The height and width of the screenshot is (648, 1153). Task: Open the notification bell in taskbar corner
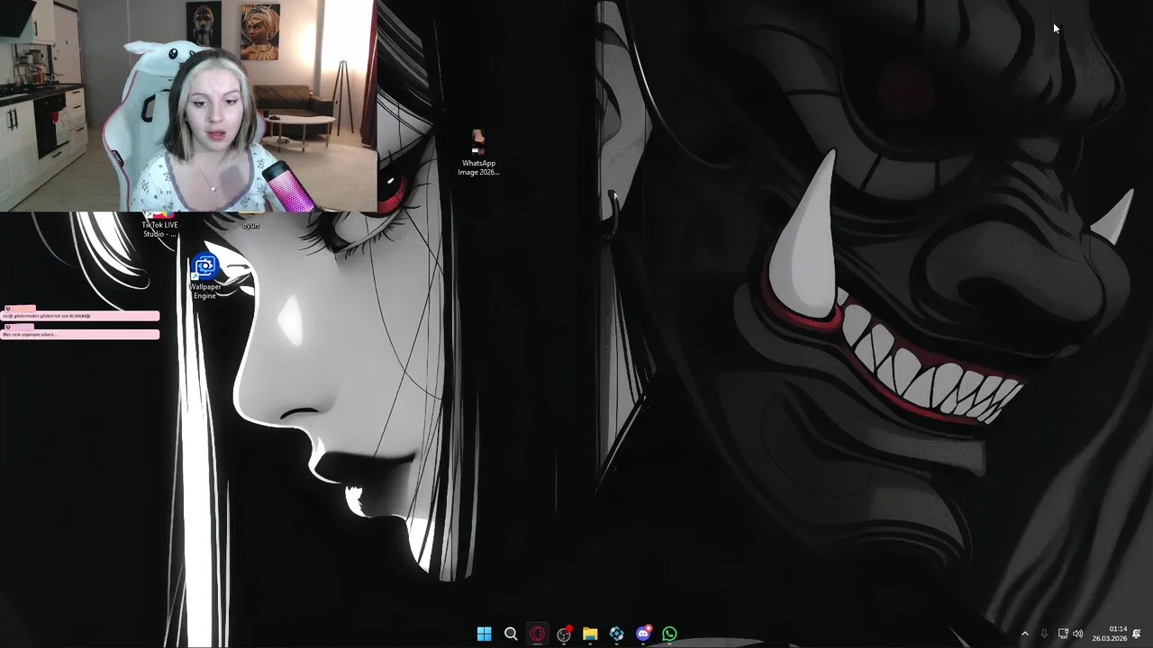click(x=1137, y=634)
